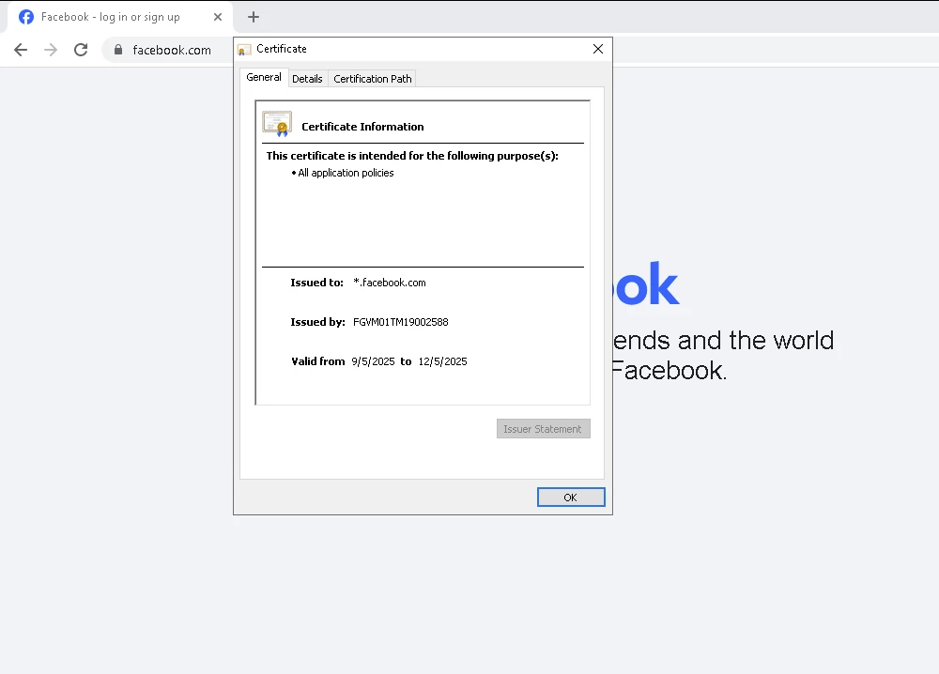
Task: Click the certificate ribbon icon beside Certificate Information
Action: pyautogui.click(x=277, y=124)
